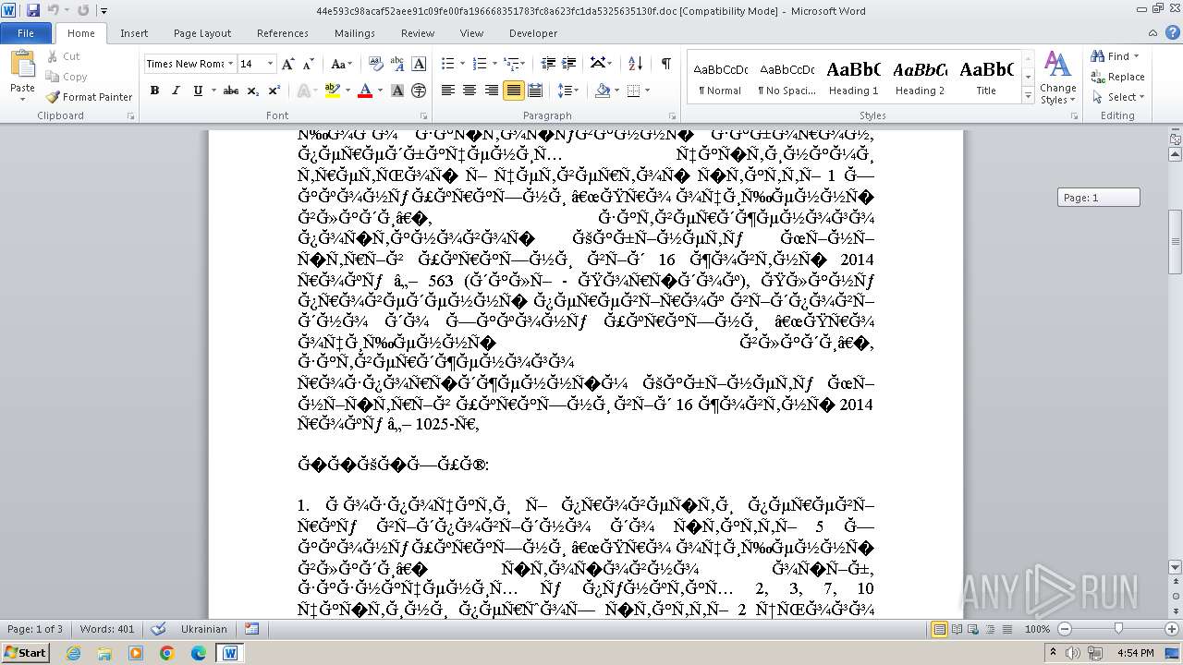The width and height of the screenshot is (1183, 665).
Task: Align text to the left
Action: pos(448,91)
